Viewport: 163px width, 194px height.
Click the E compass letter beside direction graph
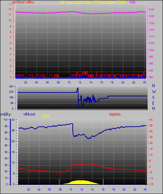pyautogui.click(x=153, y=103)
